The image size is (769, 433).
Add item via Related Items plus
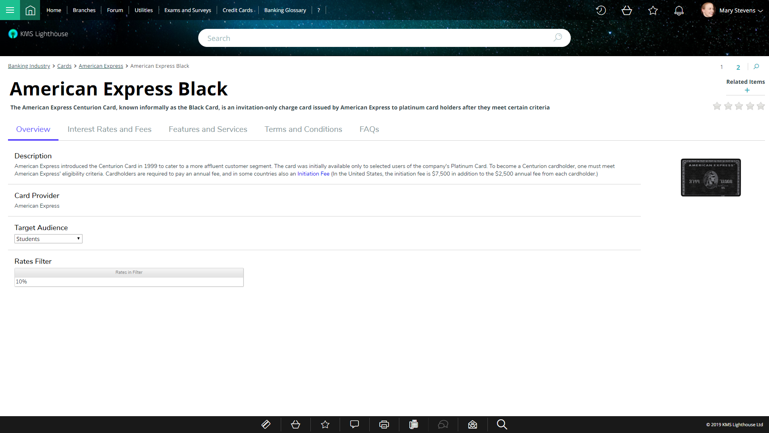click(x=747, y=90)
